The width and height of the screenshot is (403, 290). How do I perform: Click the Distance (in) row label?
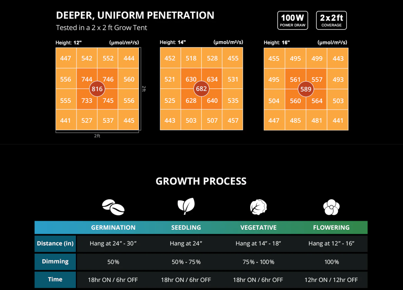55,244
